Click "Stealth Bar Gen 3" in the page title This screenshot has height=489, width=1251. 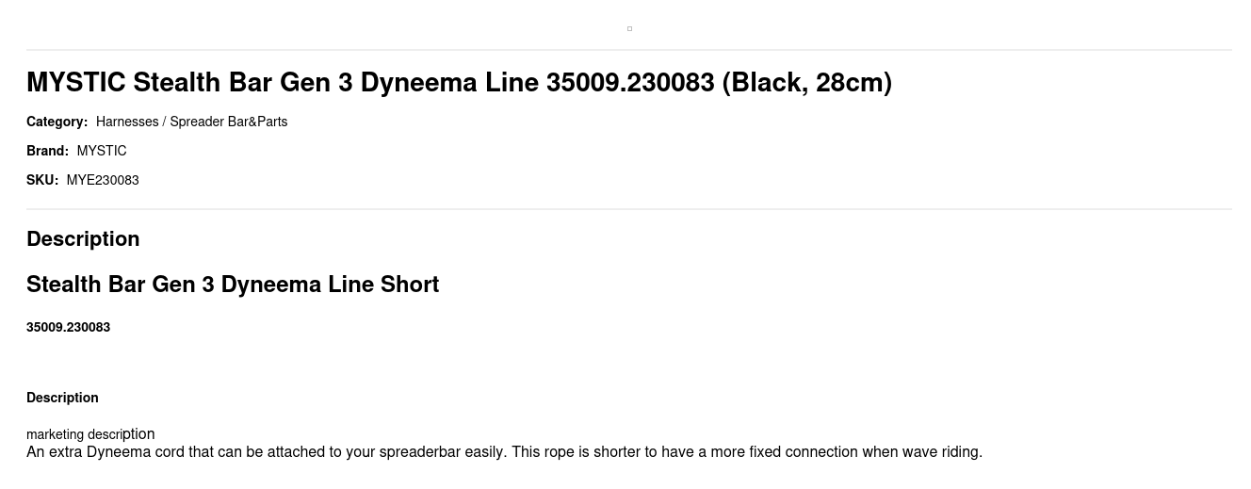(x=242, y=83)
